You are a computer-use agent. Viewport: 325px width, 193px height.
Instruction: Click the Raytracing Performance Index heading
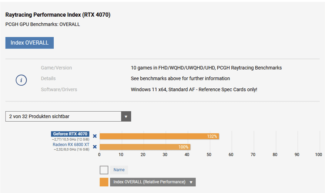point(58,15)
